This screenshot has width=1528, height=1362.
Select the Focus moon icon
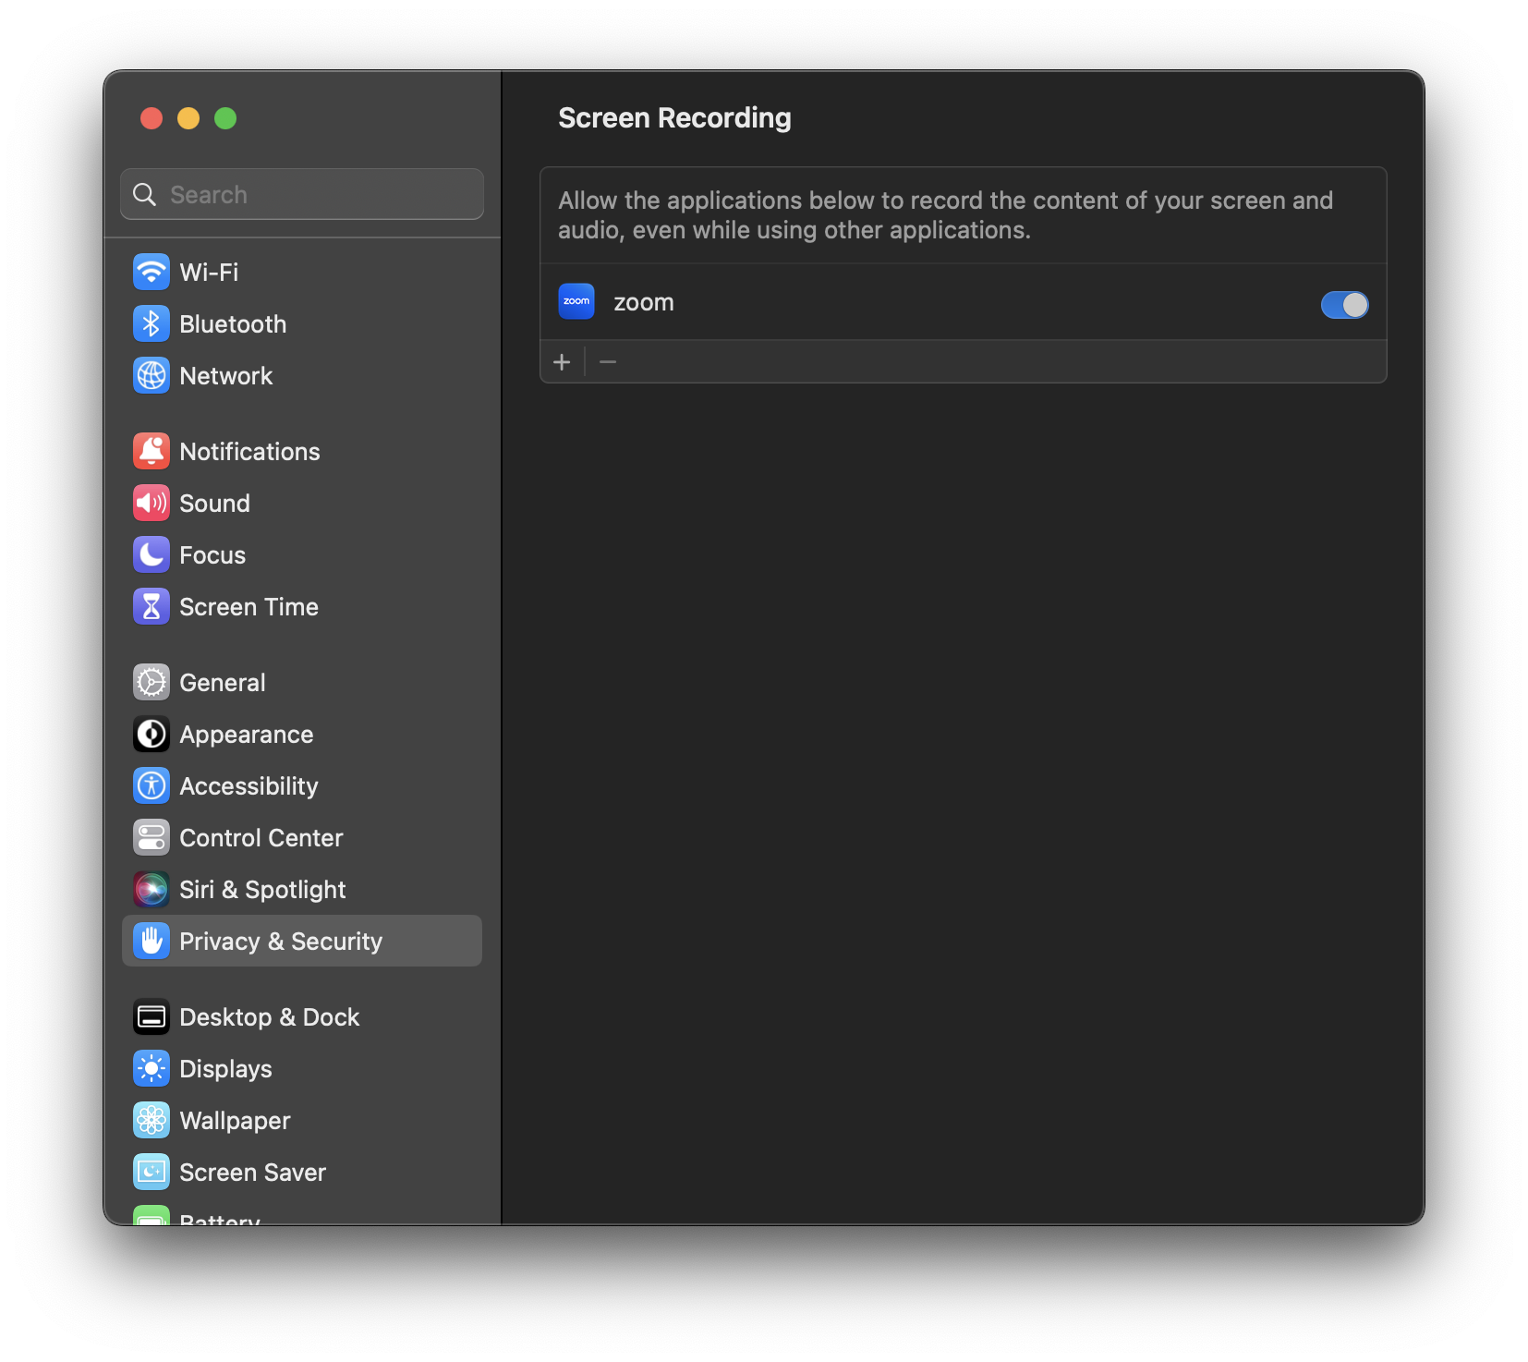pyautogui.click(x=152, y=554)
